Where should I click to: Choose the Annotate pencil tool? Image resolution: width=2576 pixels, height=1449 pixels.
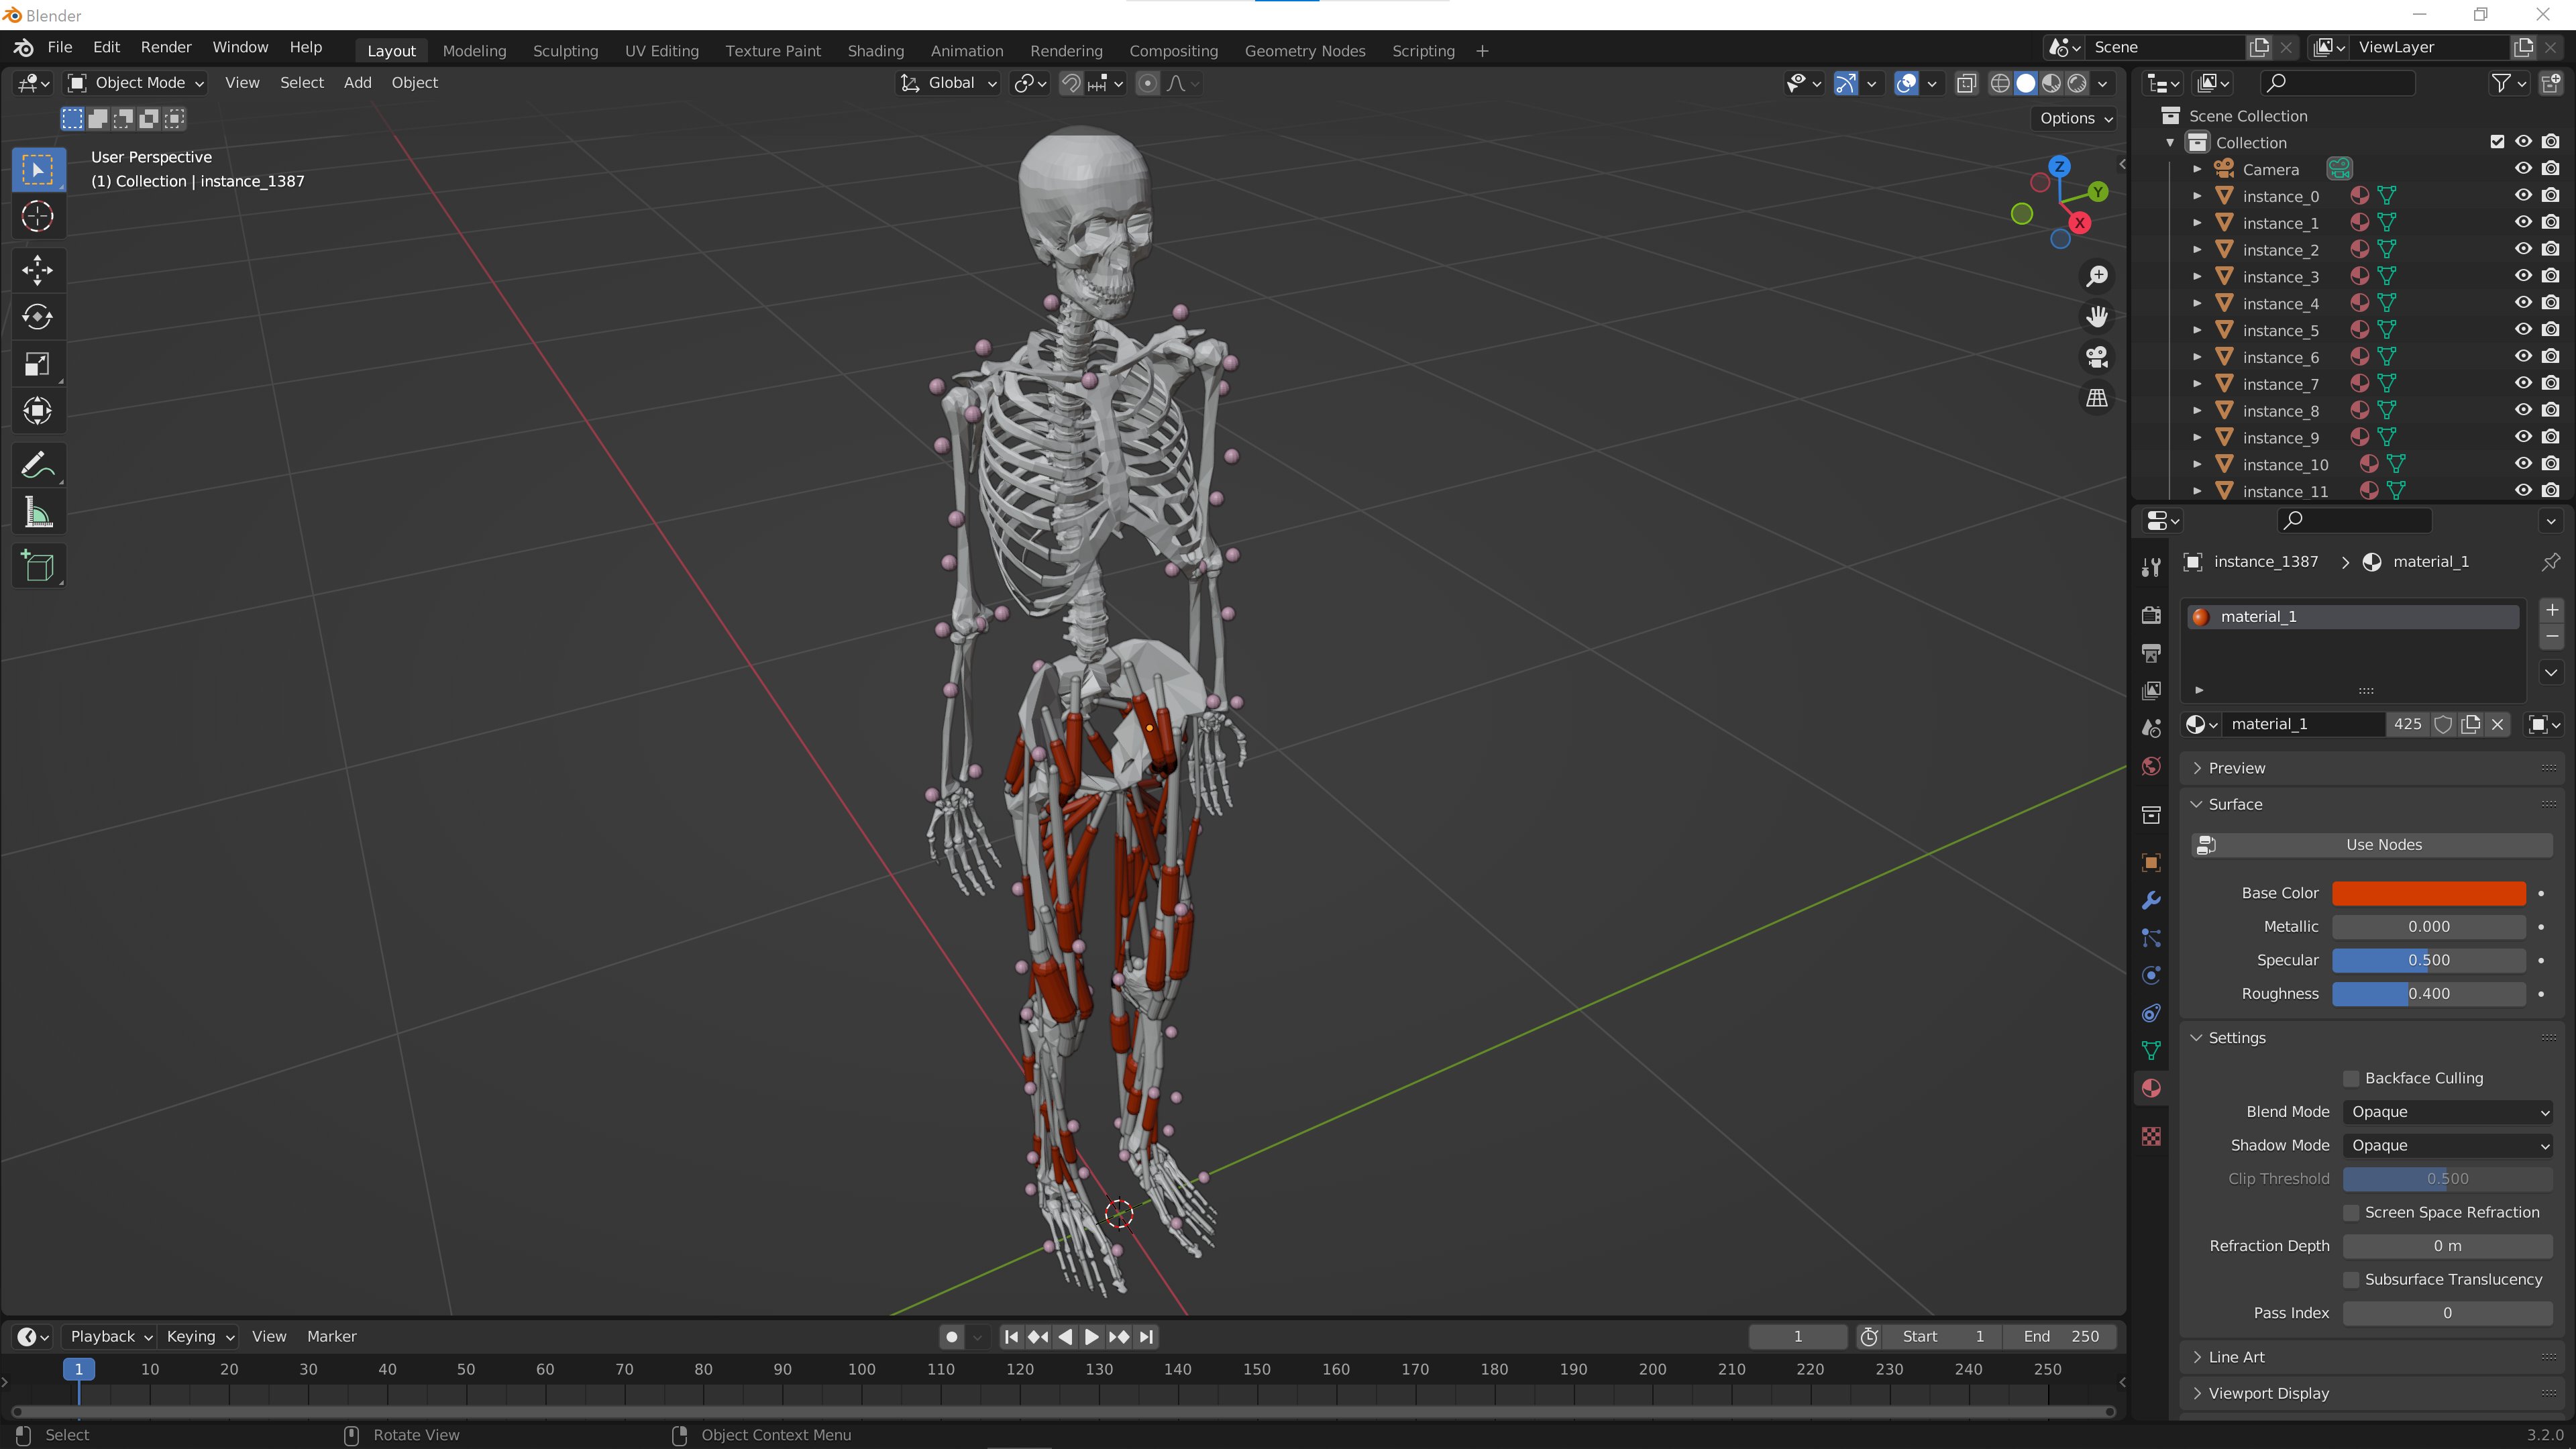(37, 465)
